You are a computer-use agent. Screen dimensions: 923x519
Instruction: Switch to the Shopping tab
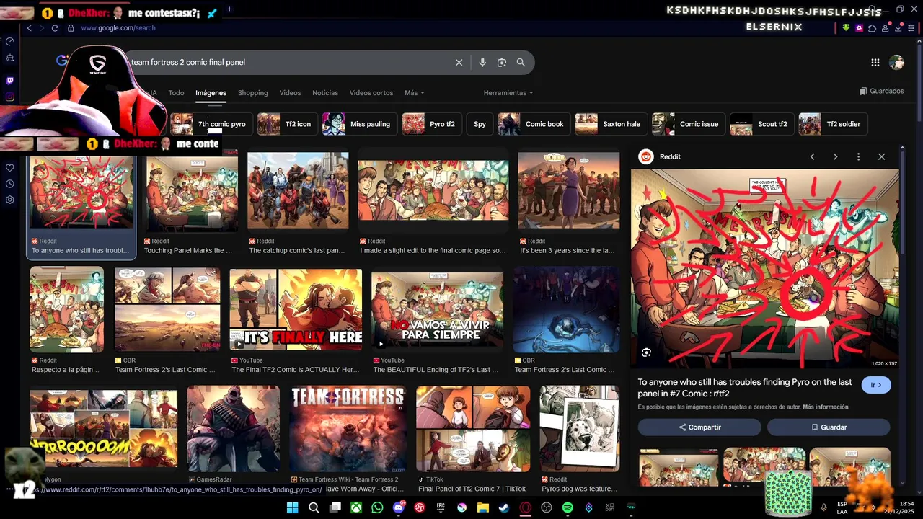pos(252,93)
